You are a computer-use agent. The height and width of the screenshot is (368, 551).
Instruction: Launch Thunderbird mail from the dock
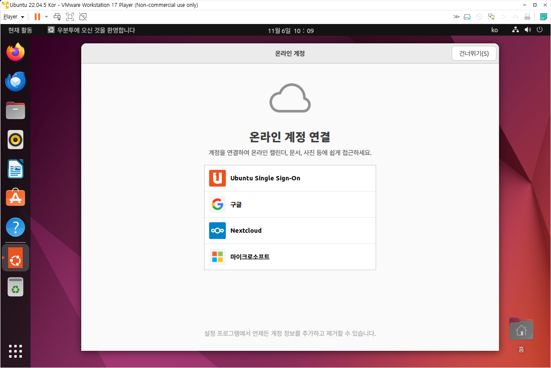pos(15,81)
